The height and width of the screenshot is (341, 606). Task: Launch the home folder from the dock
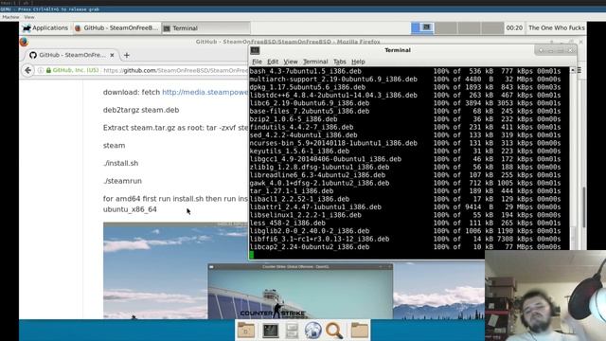click(x=246, y=331)
